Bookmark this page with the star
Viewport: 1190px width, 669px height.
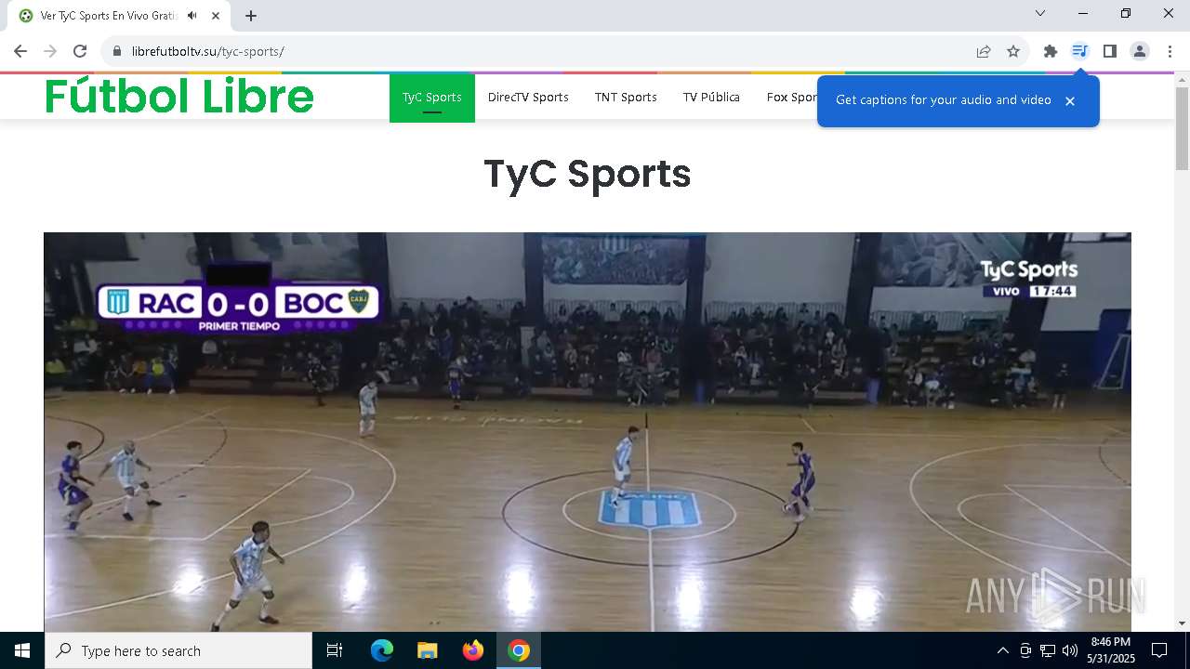tap(1013, 51)
